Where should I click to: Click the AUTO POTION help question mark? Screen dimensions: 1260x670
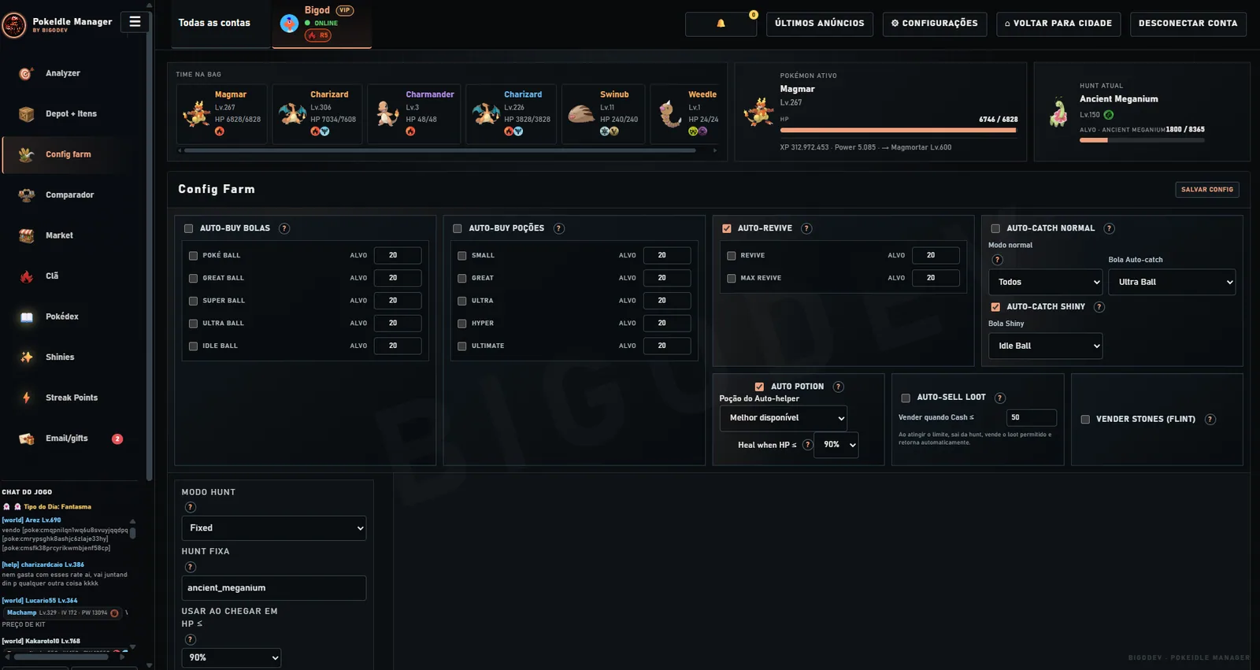point(838,387)
